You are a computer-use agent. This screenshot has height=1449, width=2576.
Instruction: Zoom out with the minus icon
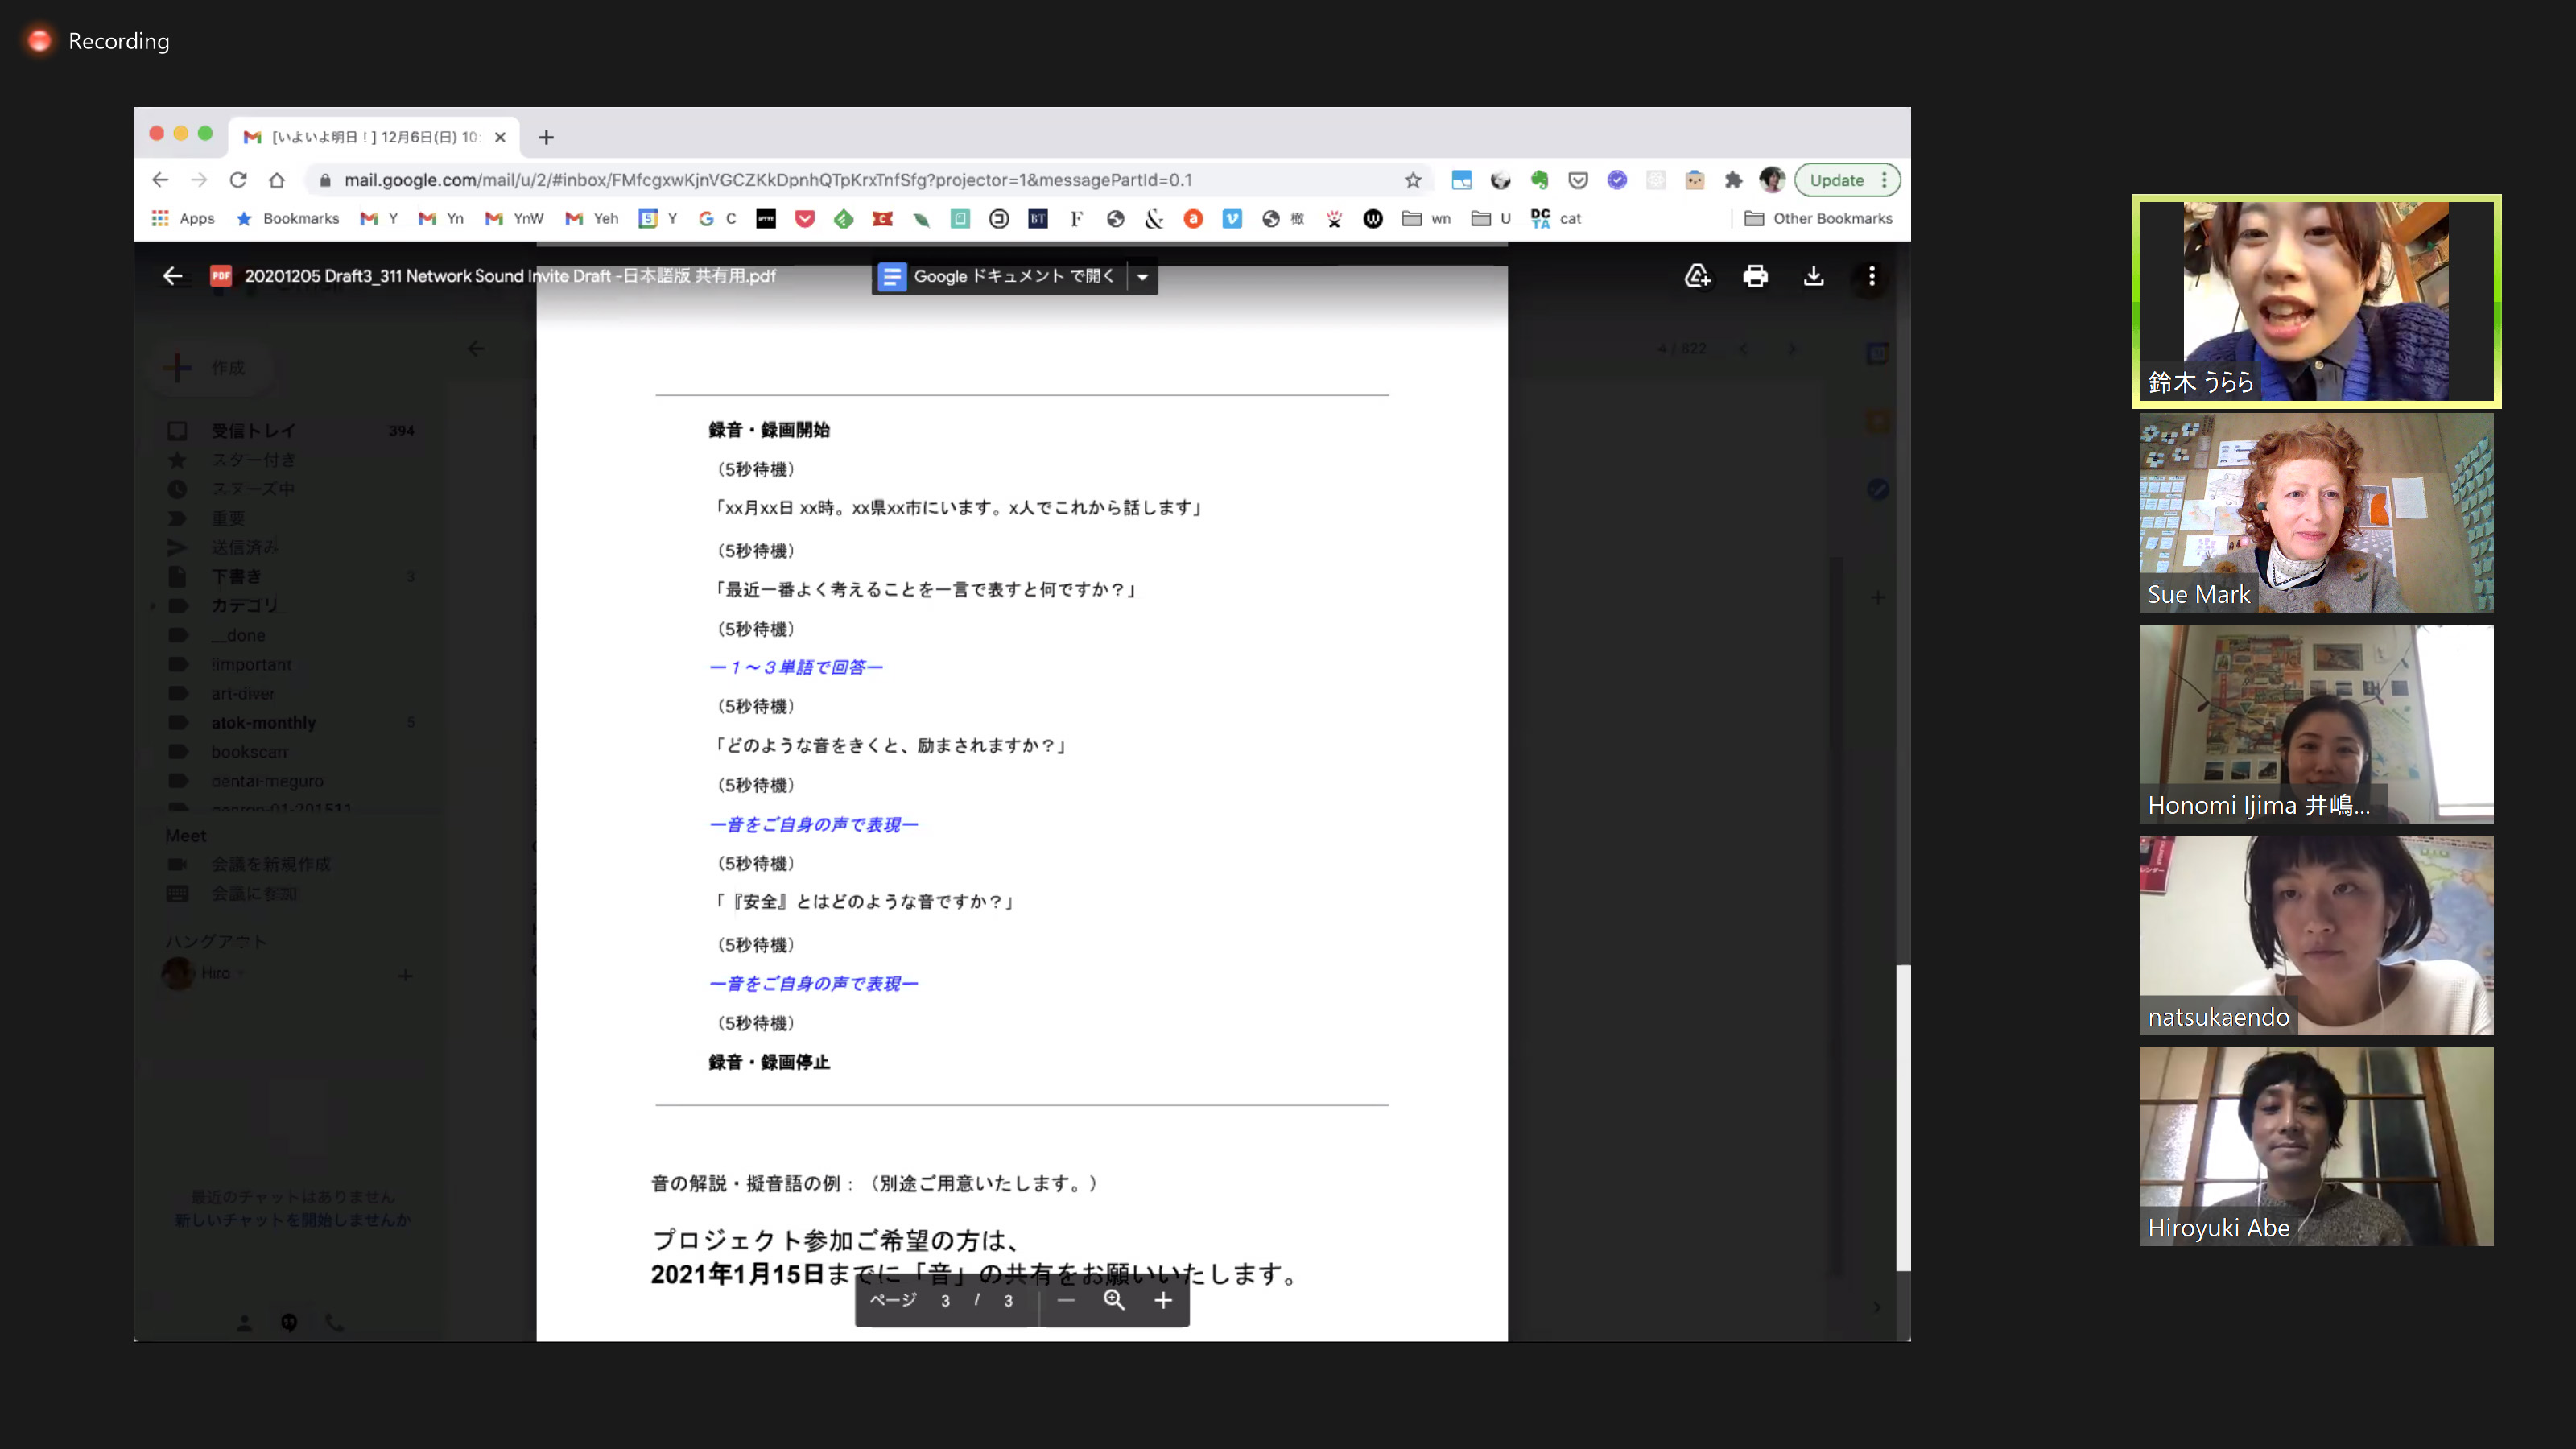click(x=1066, y=1300)
